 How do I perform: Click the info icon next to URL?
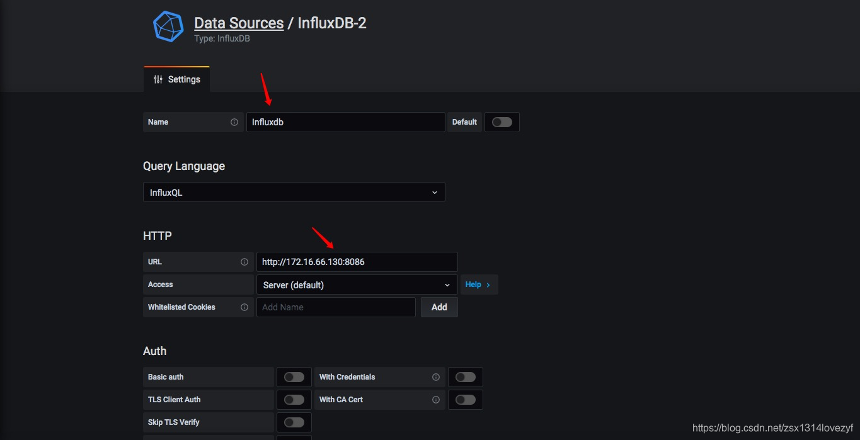(244, 262)
